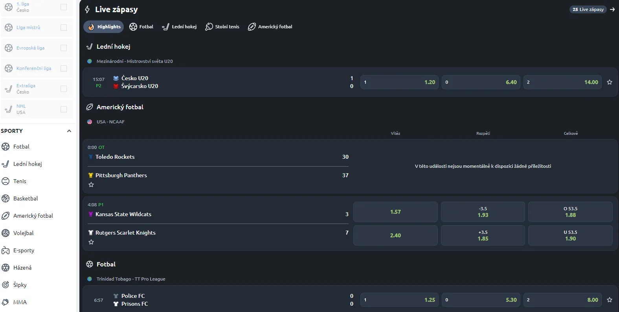Open E-sporty controller icon in sidebar

6,250
